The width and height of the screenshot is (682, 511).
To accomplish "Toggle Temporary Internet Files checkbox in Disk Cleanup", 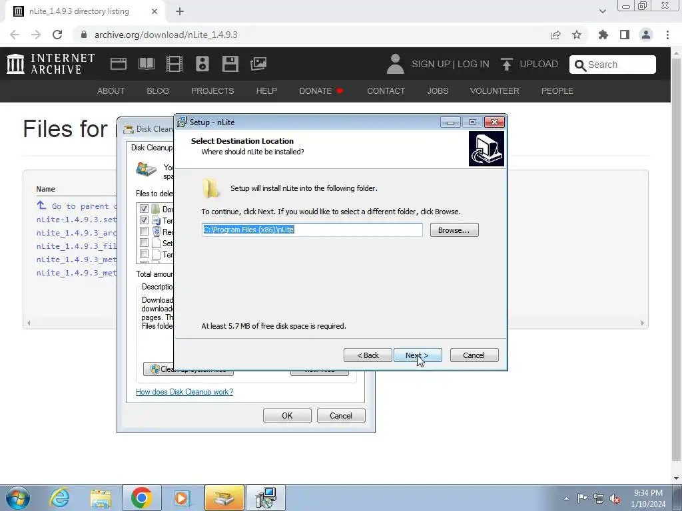I will click(x=144, y=220).
